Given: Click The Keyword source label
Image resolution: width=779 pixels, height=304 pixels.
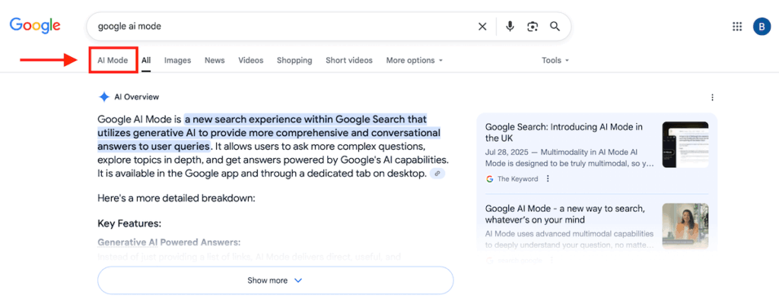Looking at the screenshot, I should [x=517, y=179].
